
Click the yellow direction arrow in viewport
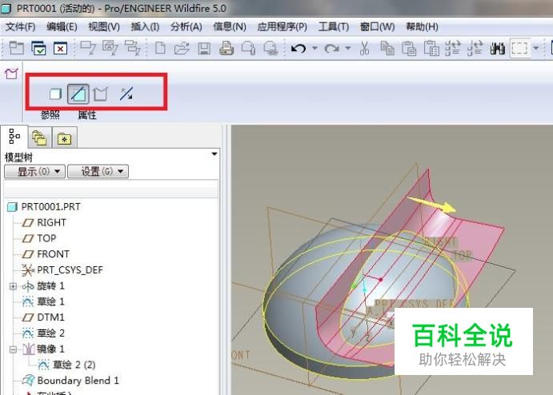(x=431, y=205)
